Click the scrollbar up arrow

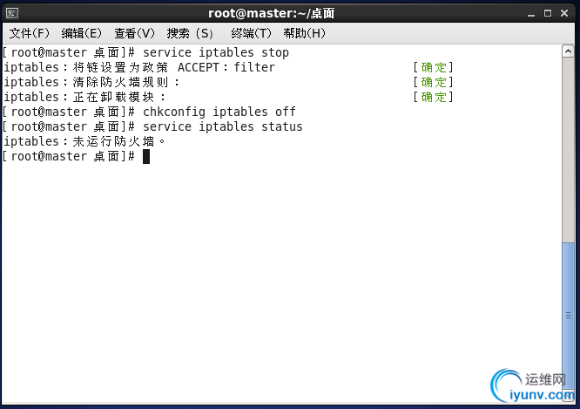pyautogui.click(x=568, y=51)
